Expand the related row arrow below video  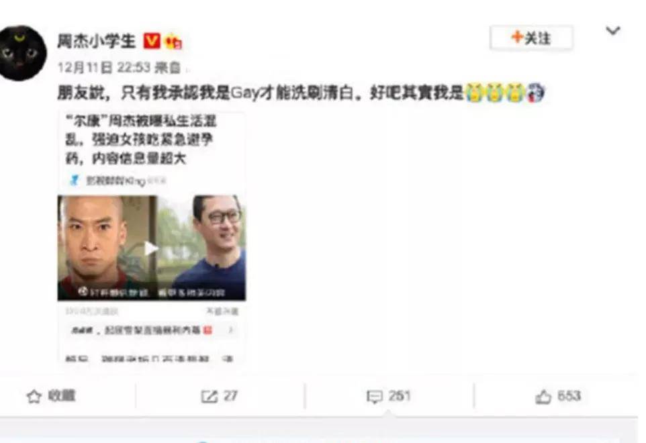(x=231, y=330)
